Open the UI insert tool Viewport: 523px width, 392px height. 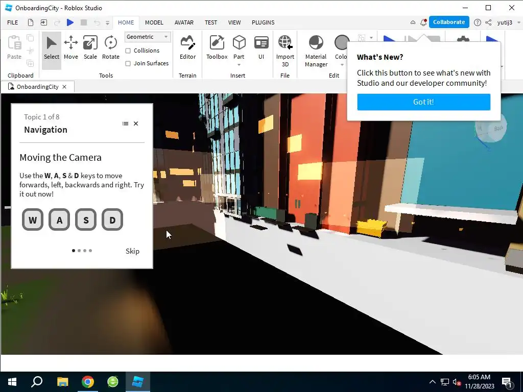[x=261, y=48]
